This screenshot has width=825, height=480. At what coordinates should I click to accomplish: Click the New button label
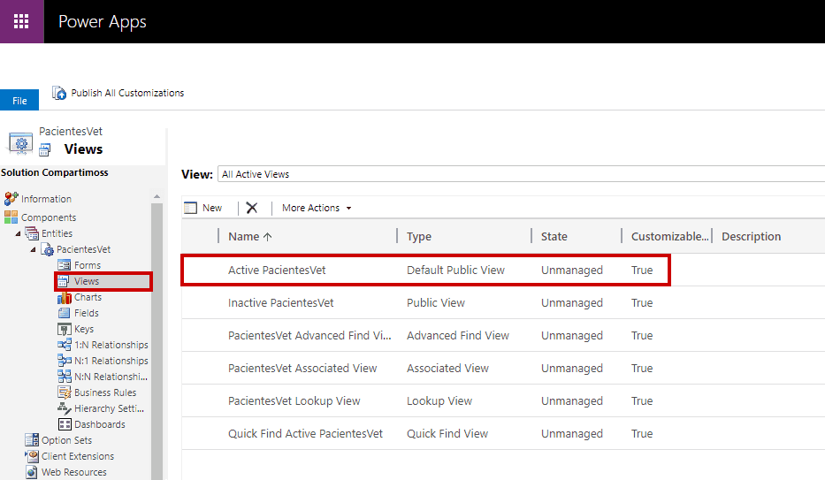coord(212,209)
